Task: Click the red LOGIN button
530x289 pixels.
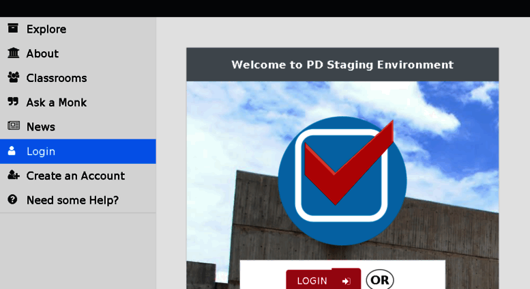Action: point(323,279)
